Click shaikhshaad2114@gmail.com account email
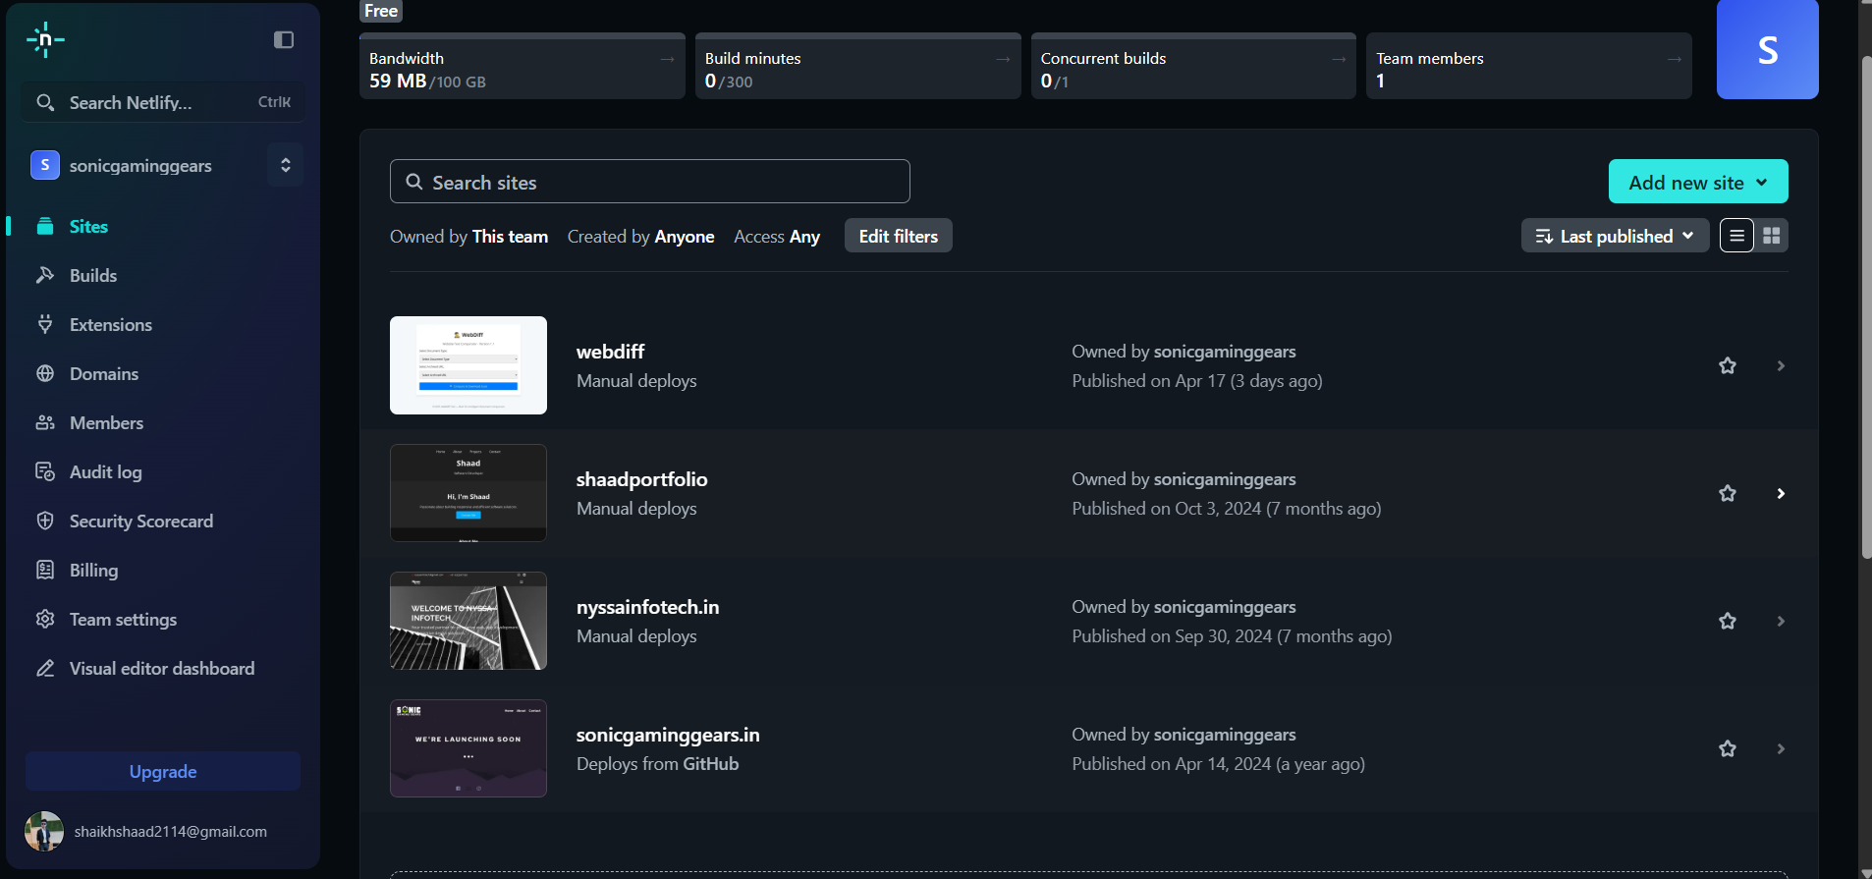This screenshot has height=879, width=1872. (171, 831)
